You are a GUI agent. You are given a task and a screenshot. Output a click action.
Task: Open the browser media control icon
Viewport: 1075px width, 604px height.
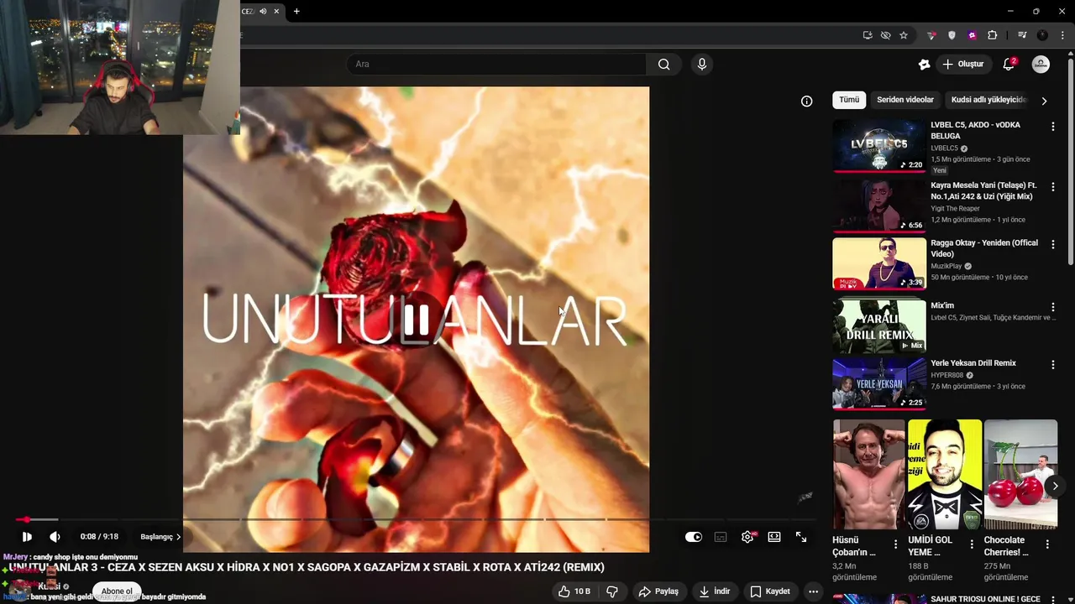(1022, 35)
